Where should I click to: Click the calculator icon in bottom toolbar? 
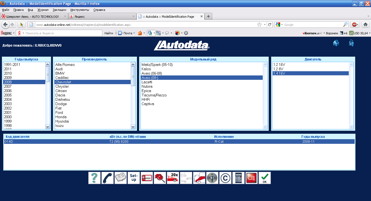click(238, 178)
